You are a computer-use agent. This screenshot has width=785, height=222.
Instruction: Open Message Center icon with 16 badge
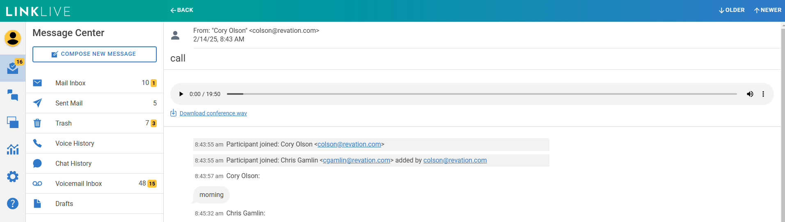click(x=13, y=68)
